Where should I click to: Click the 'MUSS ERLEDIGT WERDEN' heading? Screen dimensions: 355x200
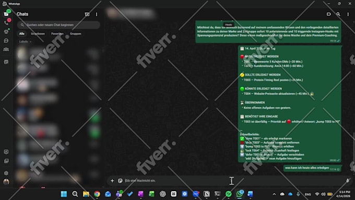coord(262,56)
